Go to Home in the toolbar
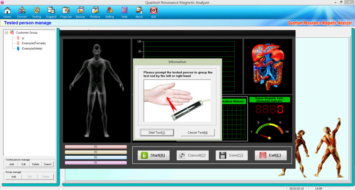The height and width of the screenshot is (190, 355). pos(7,11)
